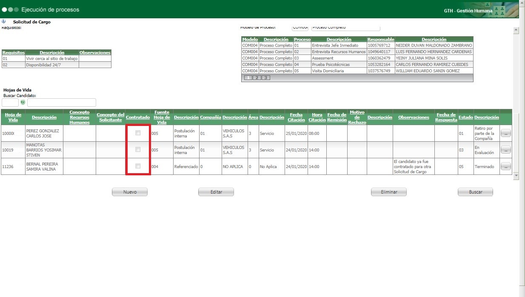Image resolution: width=525 pixels, height=297 pixels.
Task: Sort by Estado column header
Action: pos(465,117)
